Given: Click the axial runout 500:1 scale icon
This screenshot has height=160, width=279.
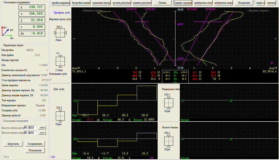Looking at the screenshot, I should [x=168, y=141].
